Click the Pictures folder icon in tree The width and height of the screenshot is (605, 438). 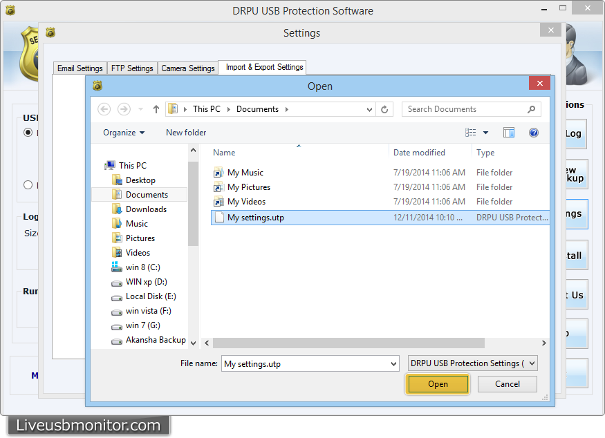(117, 238)
